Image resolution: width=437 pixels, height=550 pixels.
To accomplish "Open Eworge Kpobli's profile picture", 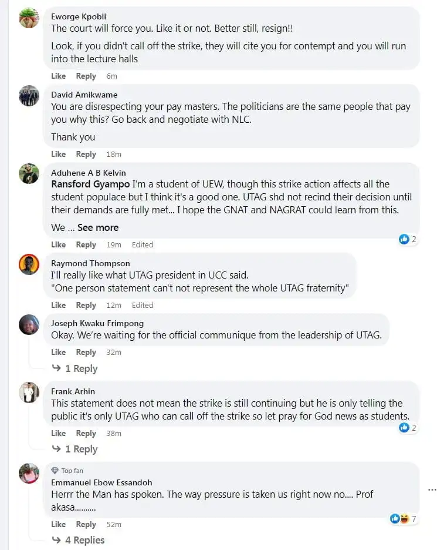I will [29, 18].
